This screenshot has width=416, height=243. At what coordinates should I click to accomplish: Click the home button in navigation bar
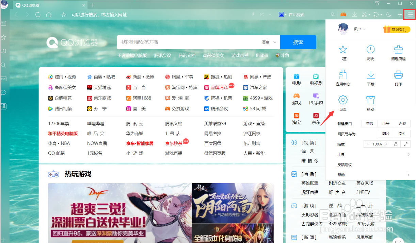tap(49, 15)
